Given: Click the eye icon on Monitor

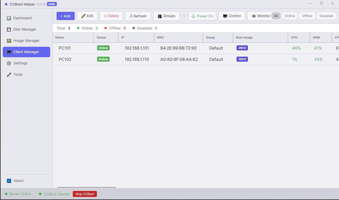Looking at the screenshot, I should [254, 16].
